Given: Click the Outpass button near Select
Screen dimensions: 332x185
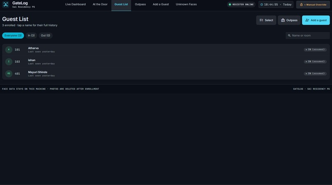Looking at the screenshot, I should pyautogui.click(x=289, y=20).
